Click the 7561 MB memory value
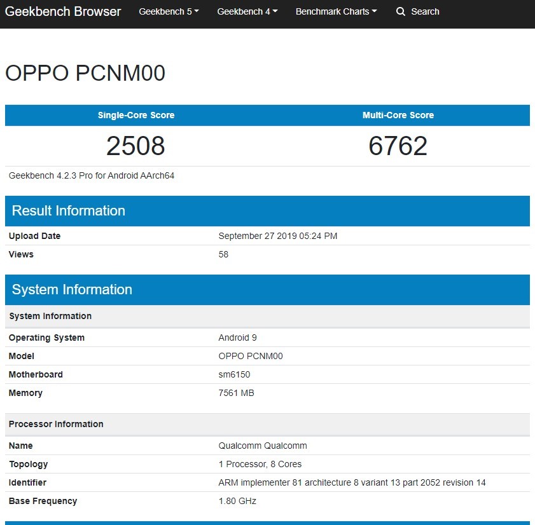Viewport: 535px width, 525px height. [x=236, y=393]
